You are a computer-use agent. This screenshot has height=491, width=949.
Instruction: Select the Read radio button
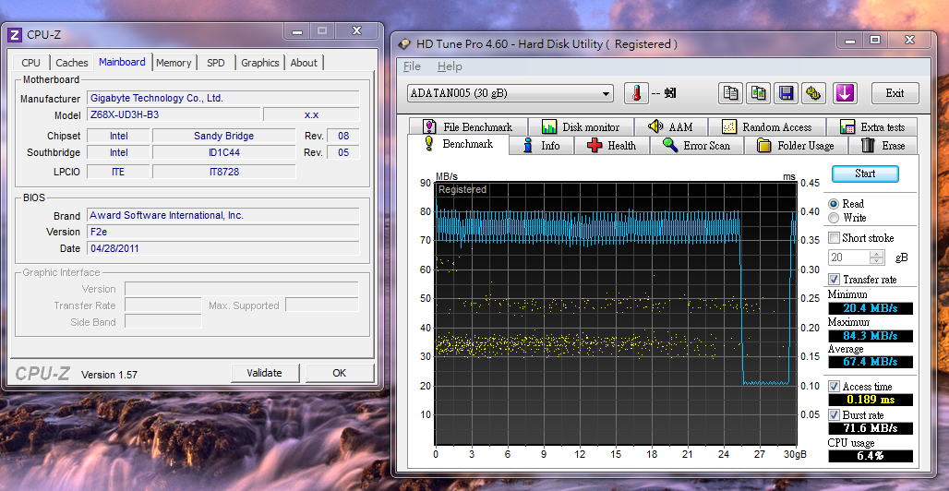click(834, 204)
